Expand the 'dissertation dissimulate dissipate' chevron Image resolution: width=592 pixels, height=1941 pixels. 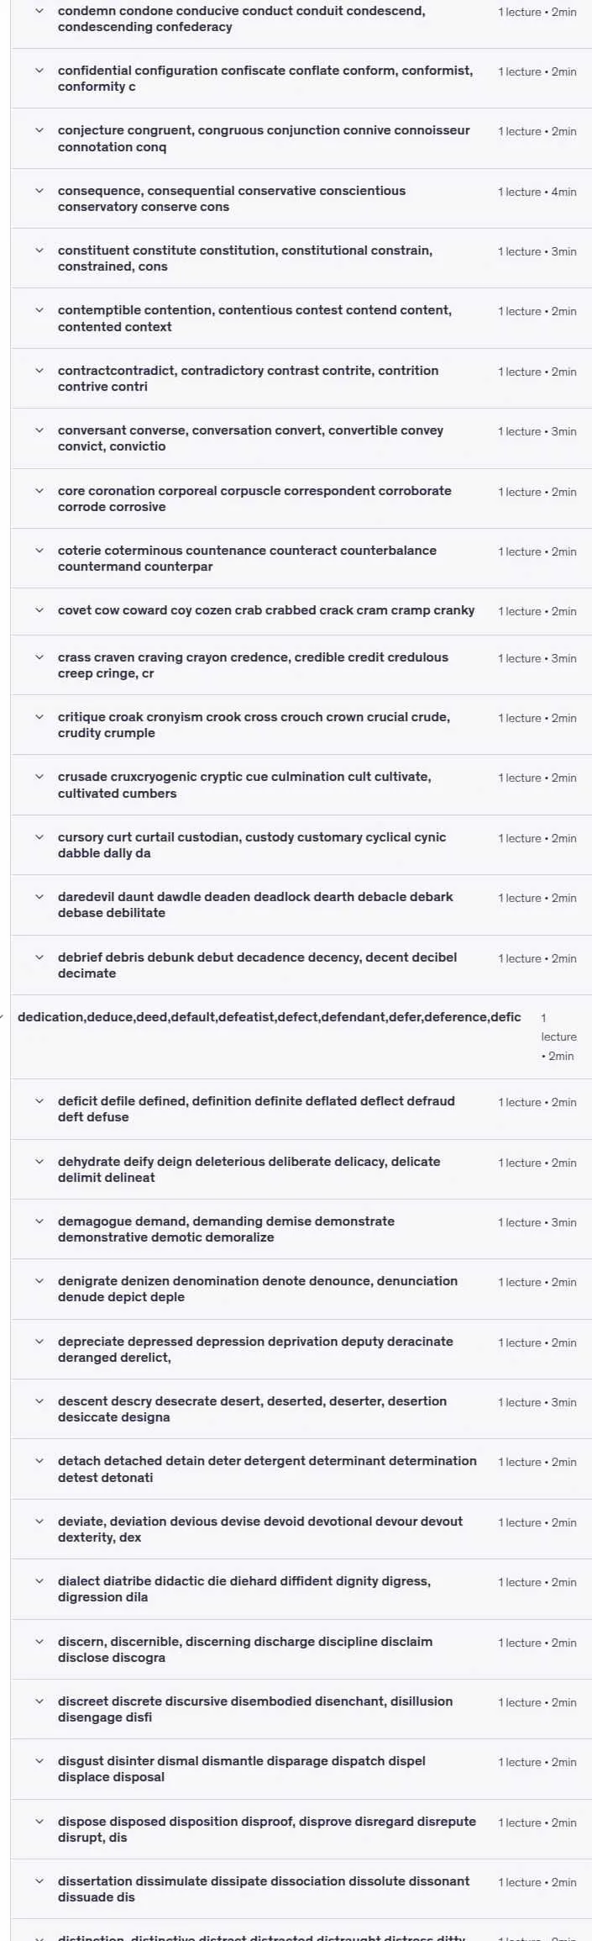(x=39, y=1881)
